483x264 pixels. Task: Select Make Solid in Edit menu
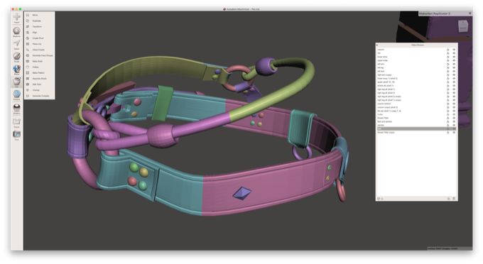pyautogui.click(x=38, y=61)
